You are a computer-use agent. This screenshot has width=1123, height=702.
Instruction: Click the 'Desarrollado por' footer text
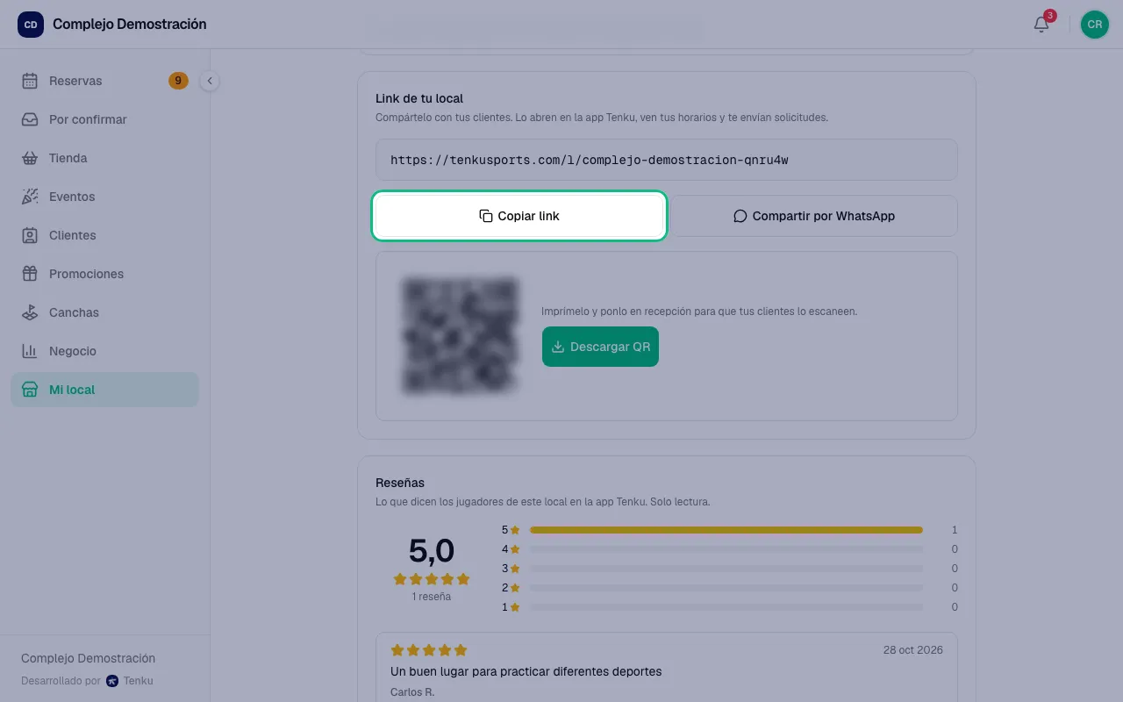[x=61, y=681]
